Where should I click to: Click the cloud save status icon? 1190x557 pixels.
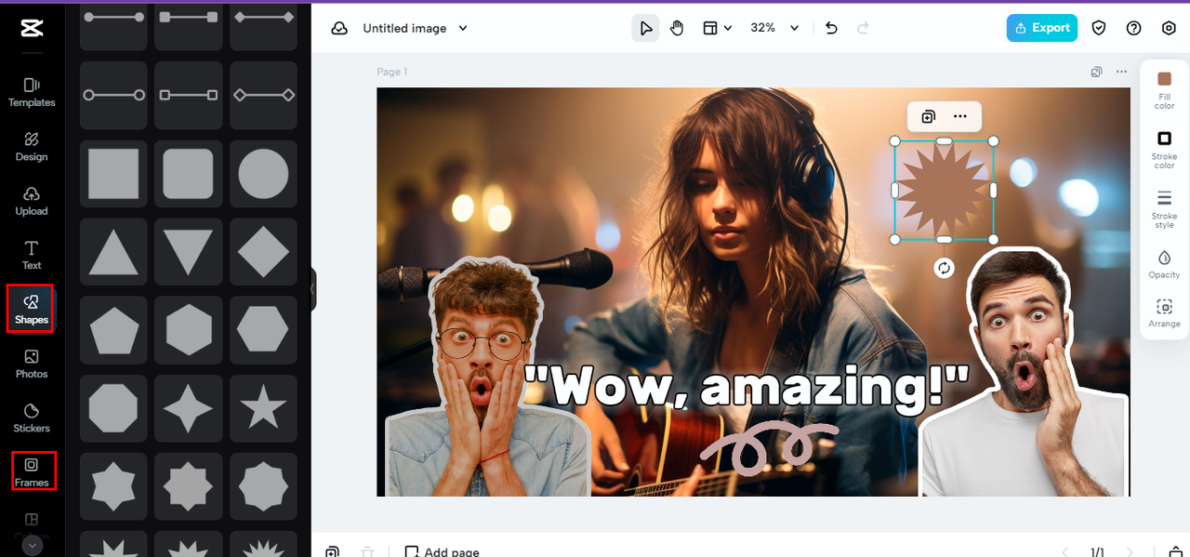339,28
